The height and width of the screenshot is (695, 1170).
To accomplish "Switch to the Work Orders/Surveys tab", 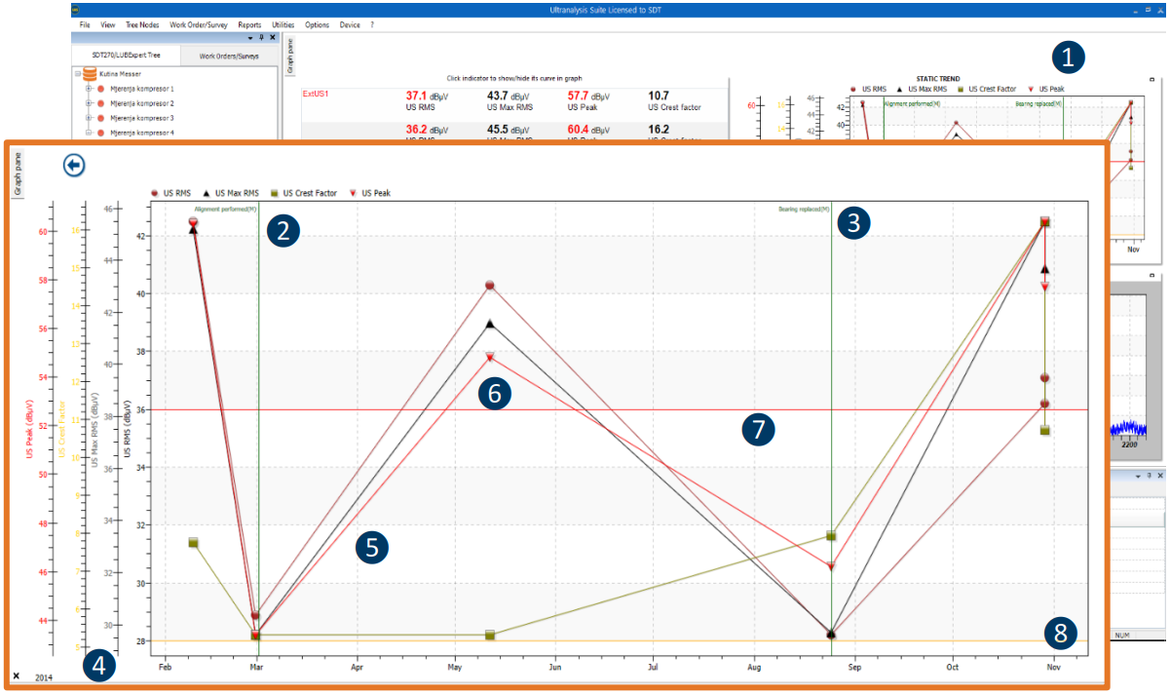I will pos(230,57).
